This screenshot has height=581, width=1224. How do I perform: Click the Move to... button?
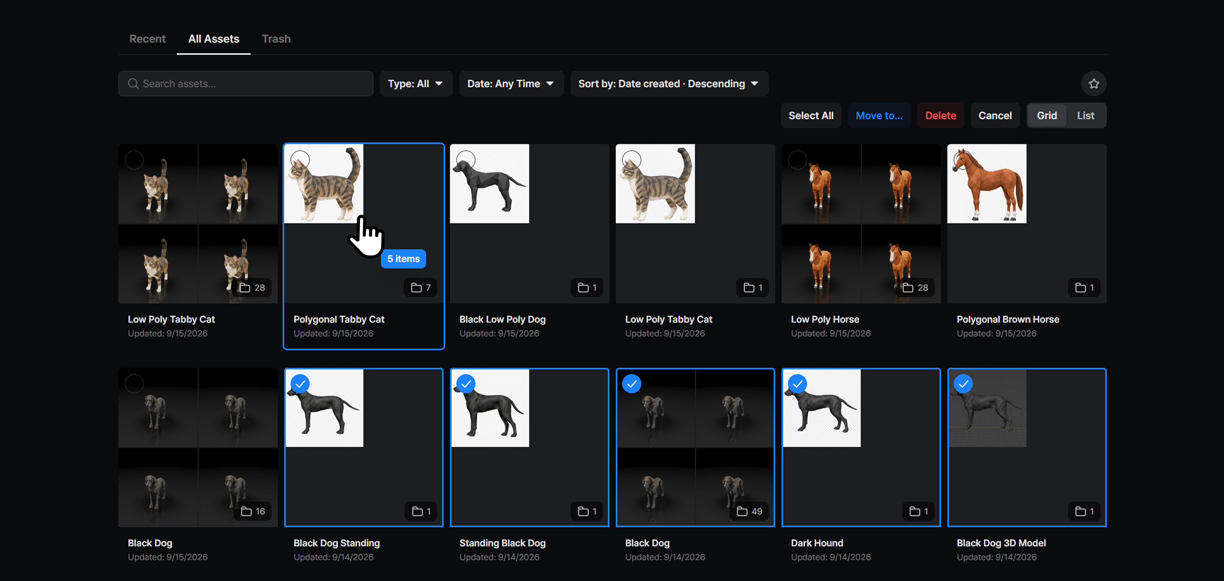(879, 116)
